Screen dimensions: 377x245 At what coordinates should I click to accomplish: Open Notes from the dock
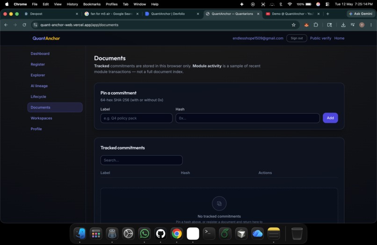(273, 233)
